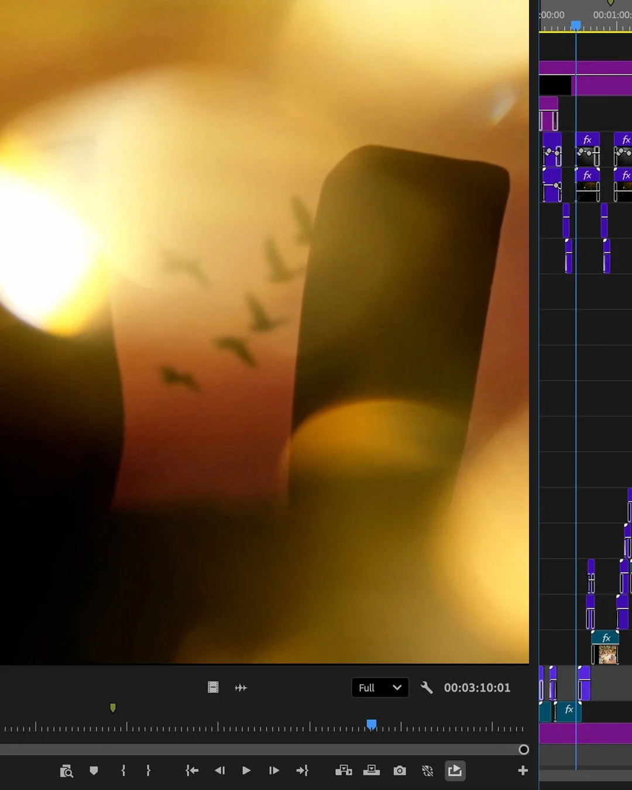Click the round zoom scroll bar end handle
Viewport: 632px width, 790px height.
[x=524, y=750]
